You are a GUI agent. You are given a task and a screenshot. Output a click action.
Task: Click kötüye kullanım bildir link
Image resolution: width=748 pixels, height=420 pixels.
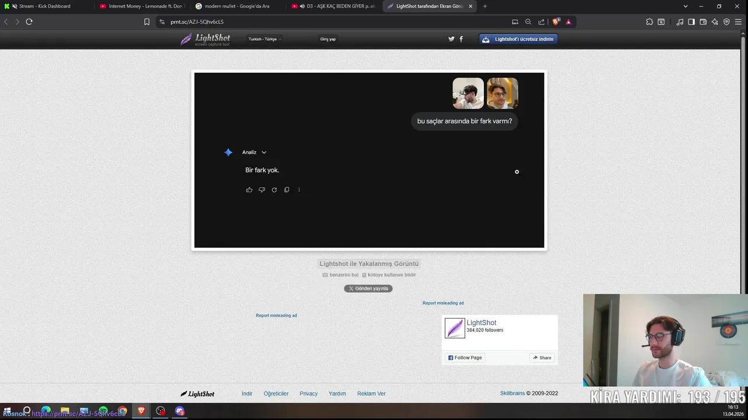pos(392,275)
